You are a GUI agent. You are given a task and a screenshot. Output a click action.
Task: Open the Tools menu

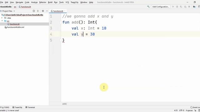click(x=61, y=2)
